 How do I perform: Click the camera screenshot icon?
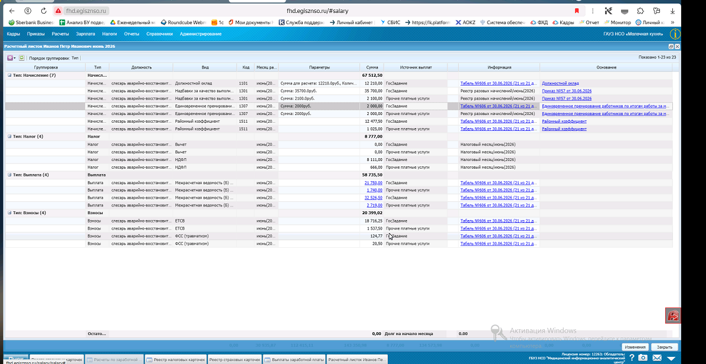(643, 358)
